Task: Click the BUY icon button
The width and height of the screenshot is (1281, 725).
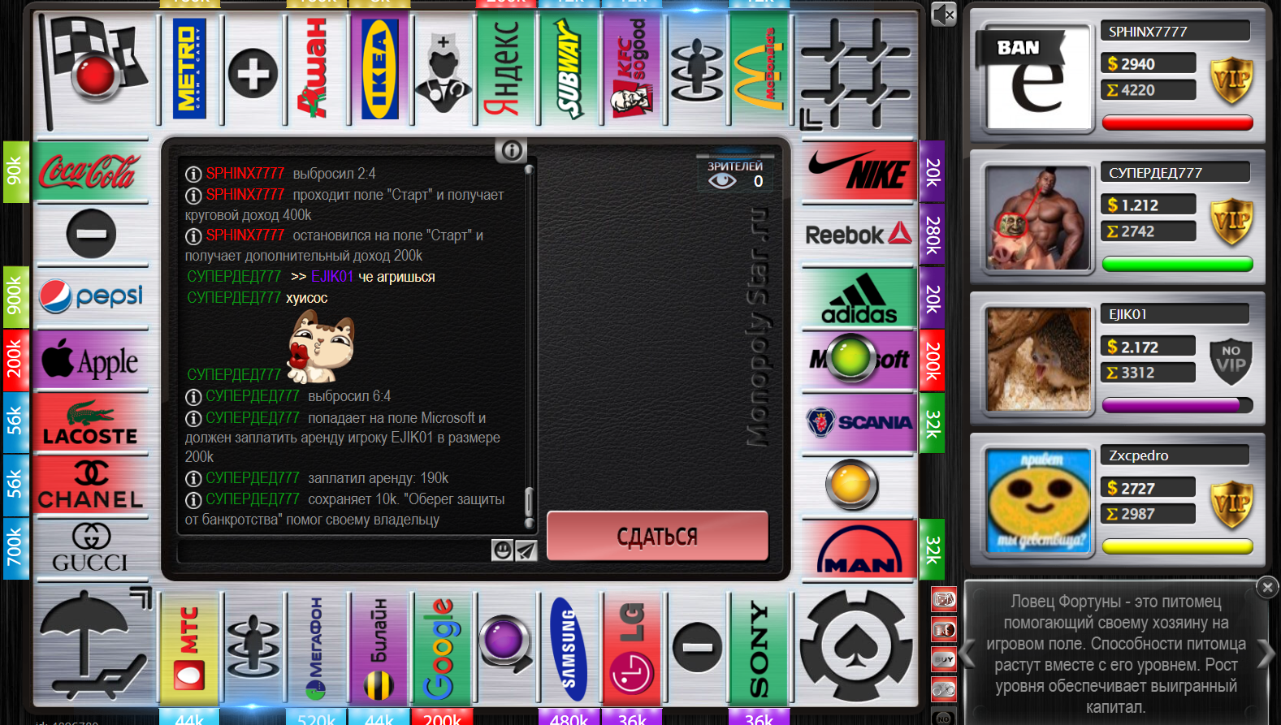Action: coord(944,659)
